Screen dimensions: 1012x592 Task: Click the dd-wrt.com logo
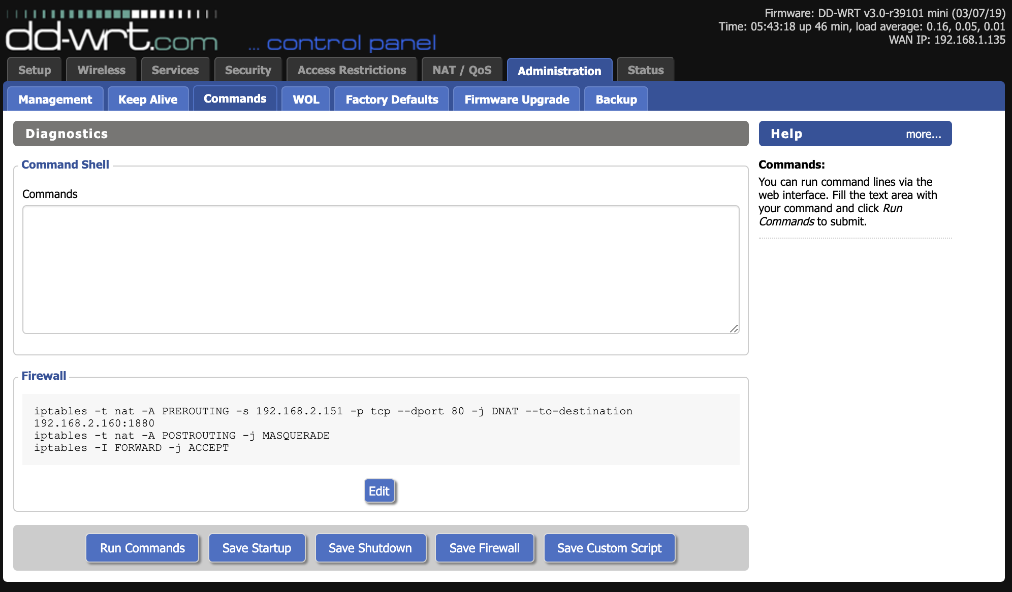click(x=112, y=30)
